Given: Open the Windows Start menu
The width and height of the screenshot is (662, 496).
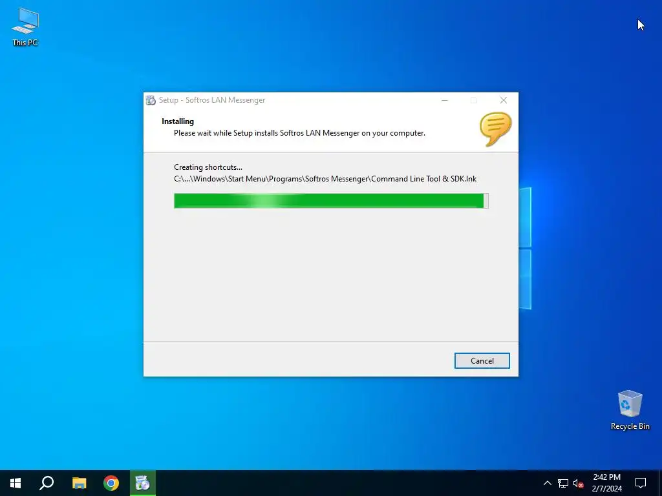Looking at the screenshot, I should (x=16, y=483).
